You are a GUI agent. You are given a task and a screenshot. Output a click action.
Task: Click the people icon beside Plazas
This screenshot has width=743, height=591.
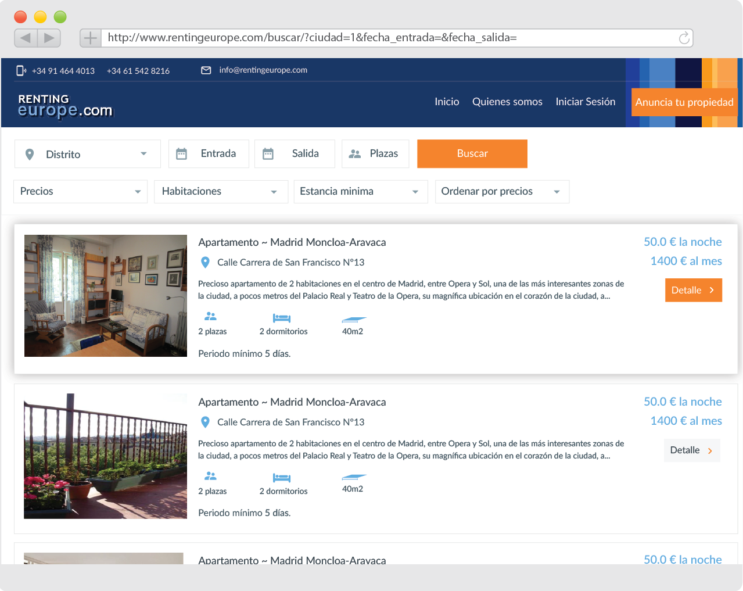point(355,154)
